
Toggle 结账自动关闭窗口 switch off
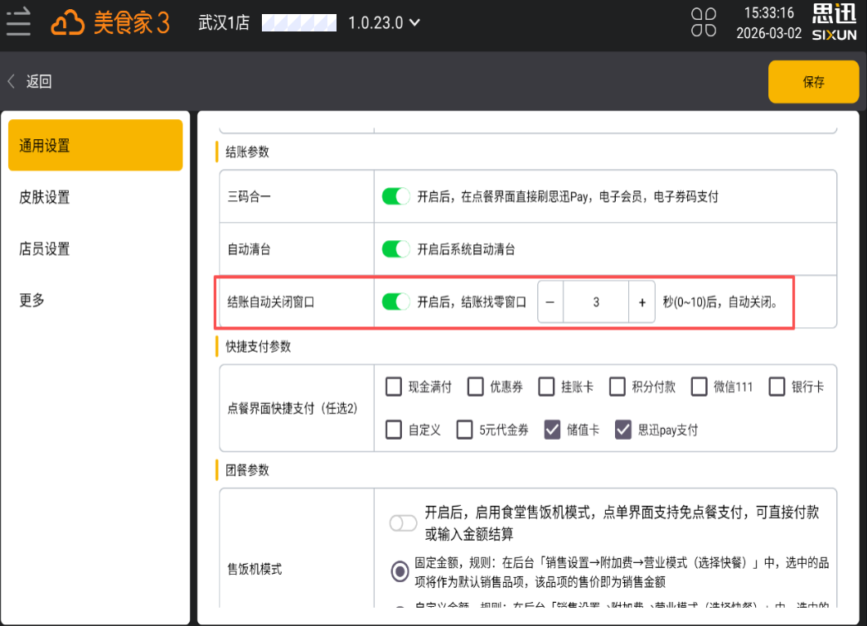tap(396, 302)
